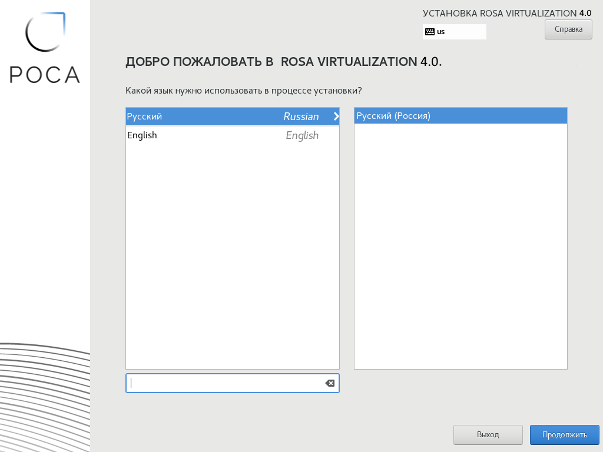This screenshot has width=603, height=452.
Task: Click the italic "Russian" label
Action: click(301, 117)
